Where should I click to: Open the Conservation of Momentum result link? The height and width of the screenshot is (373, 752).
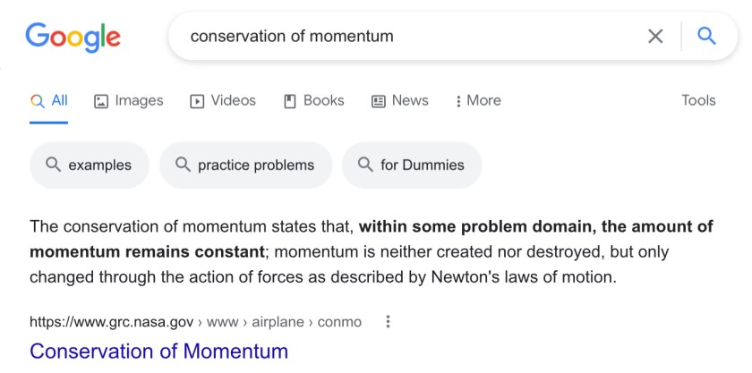(158, 351)
